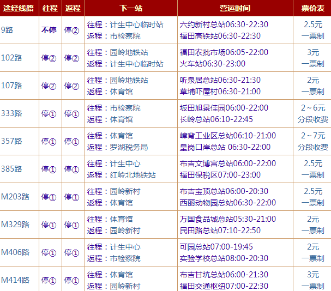Click 福田交通枢纽07:00-22:30
331x291 pixels.
(x=224, y=286)
